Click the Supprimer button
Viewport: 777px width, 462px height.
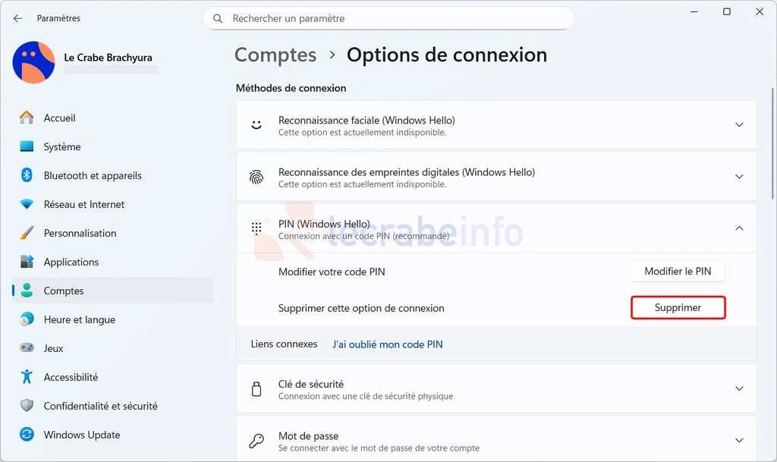[678, 307]
